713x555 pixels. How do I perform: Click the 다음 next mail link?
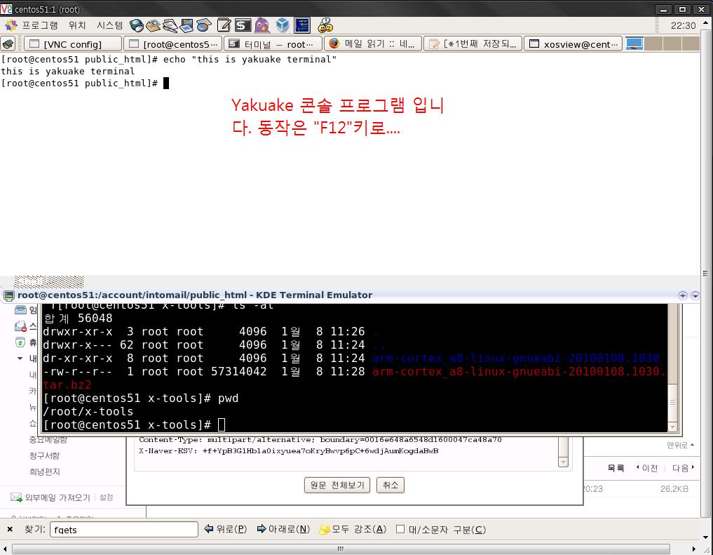click(x=683, y=468)
